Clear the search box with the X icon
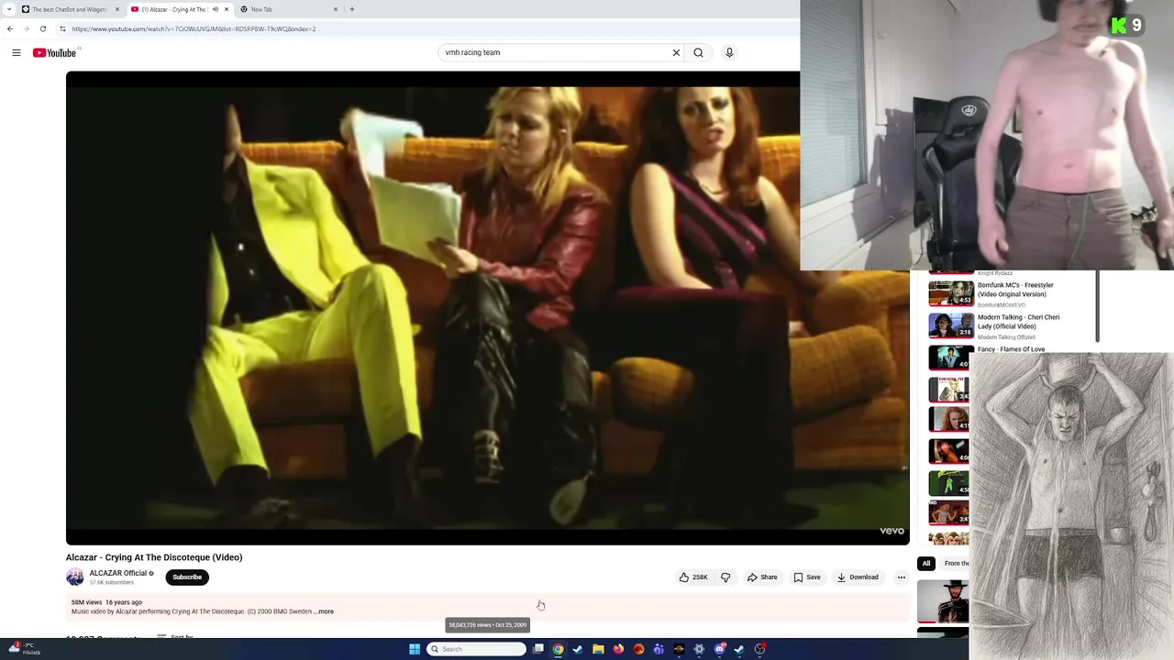 click(676, 52)
